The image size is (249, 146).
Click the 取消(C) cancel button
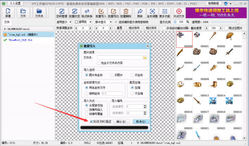(141, 121)
